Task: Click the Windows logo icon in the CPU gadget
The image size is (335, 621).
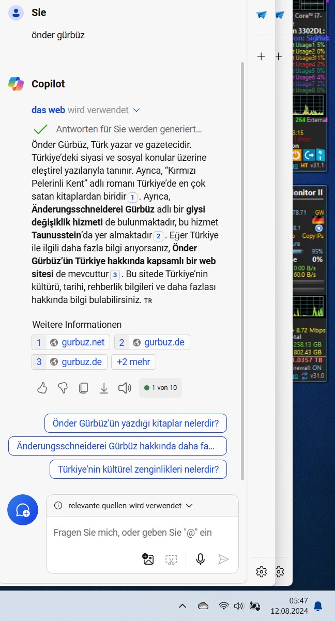Action: [x=322, y=155]
